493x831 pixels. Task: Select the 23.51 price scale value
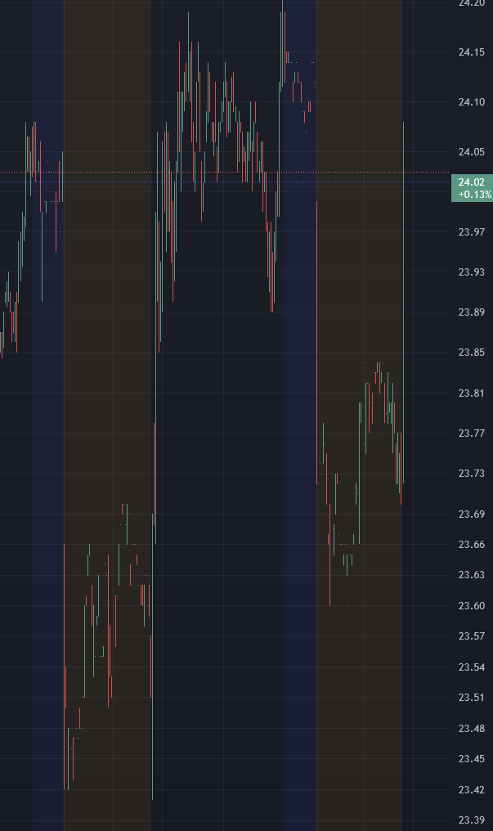click(471, 698)
